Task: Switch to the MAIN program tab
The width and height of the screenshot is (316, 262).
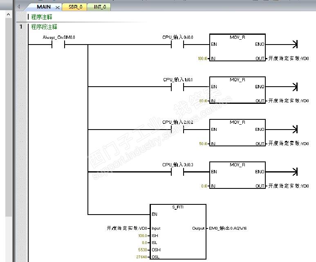Action: point(43,7)
